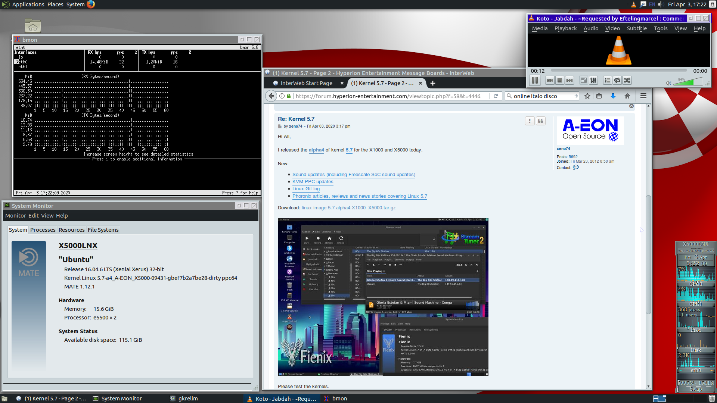This screenshot has width=717, height=403.
Task: Click the VLC playback seek bar
Action: (x=619, y=71)
